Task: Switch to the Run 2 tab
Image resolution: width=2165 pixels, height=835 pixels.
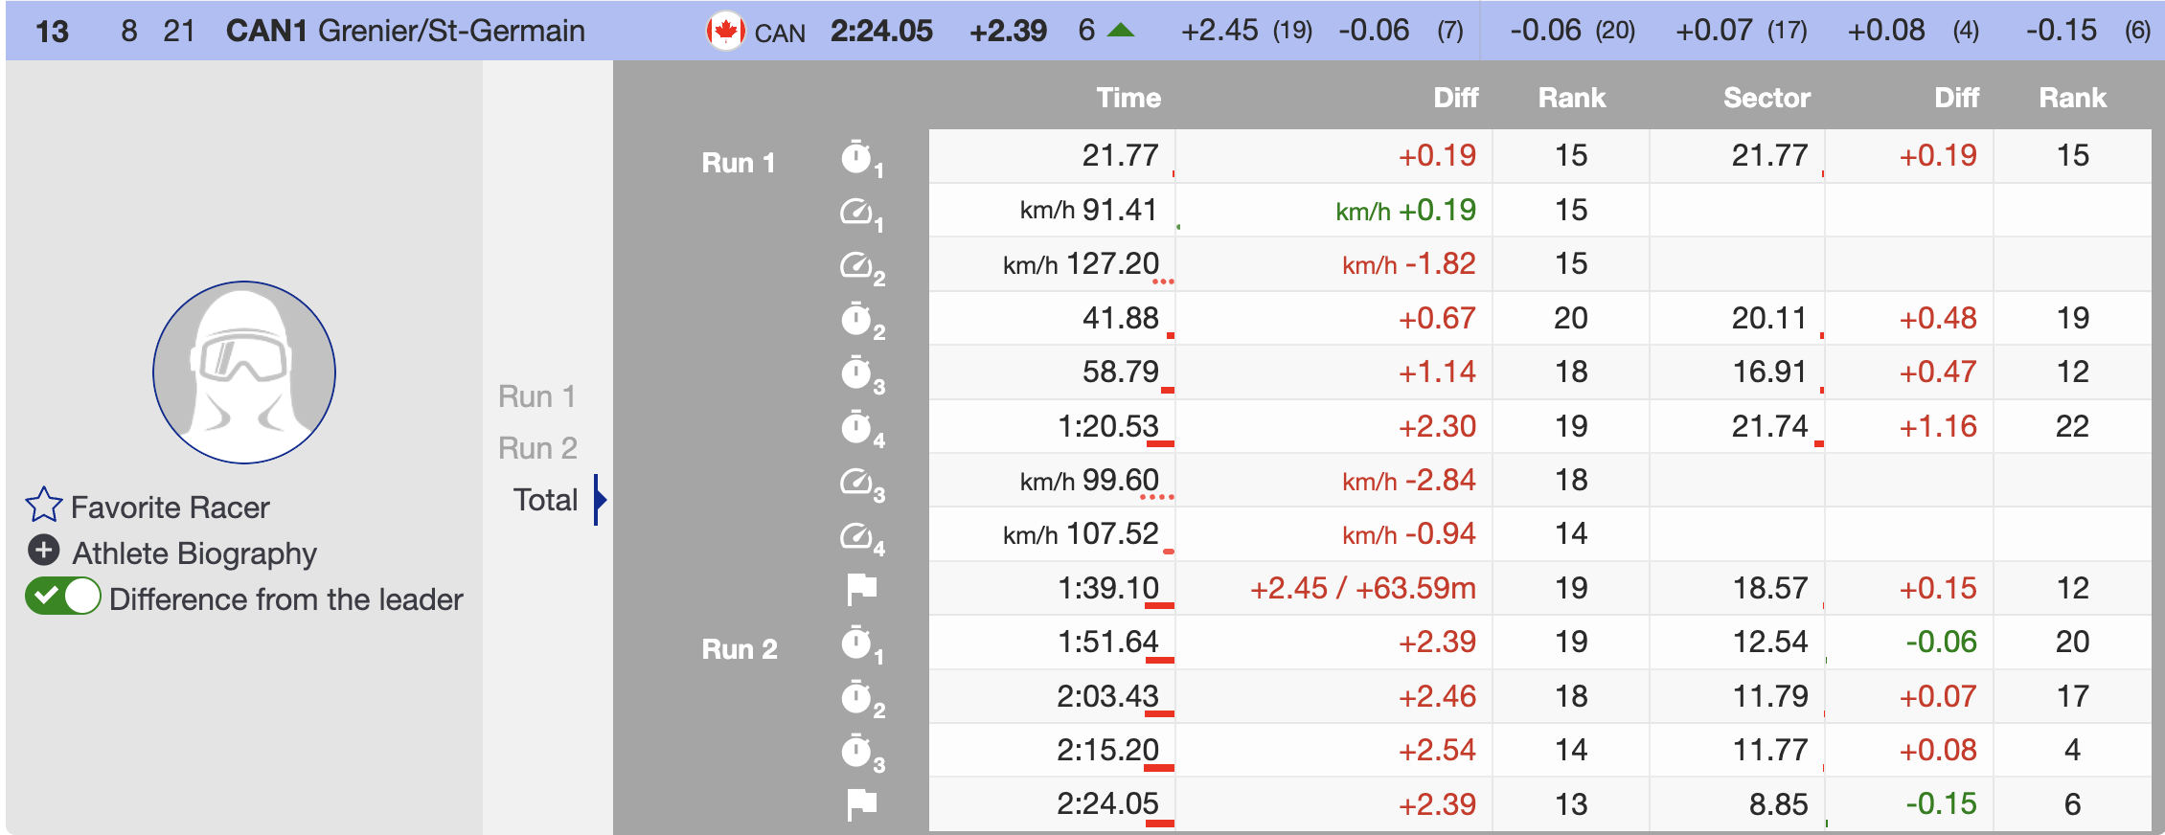Action: (537, 448)
